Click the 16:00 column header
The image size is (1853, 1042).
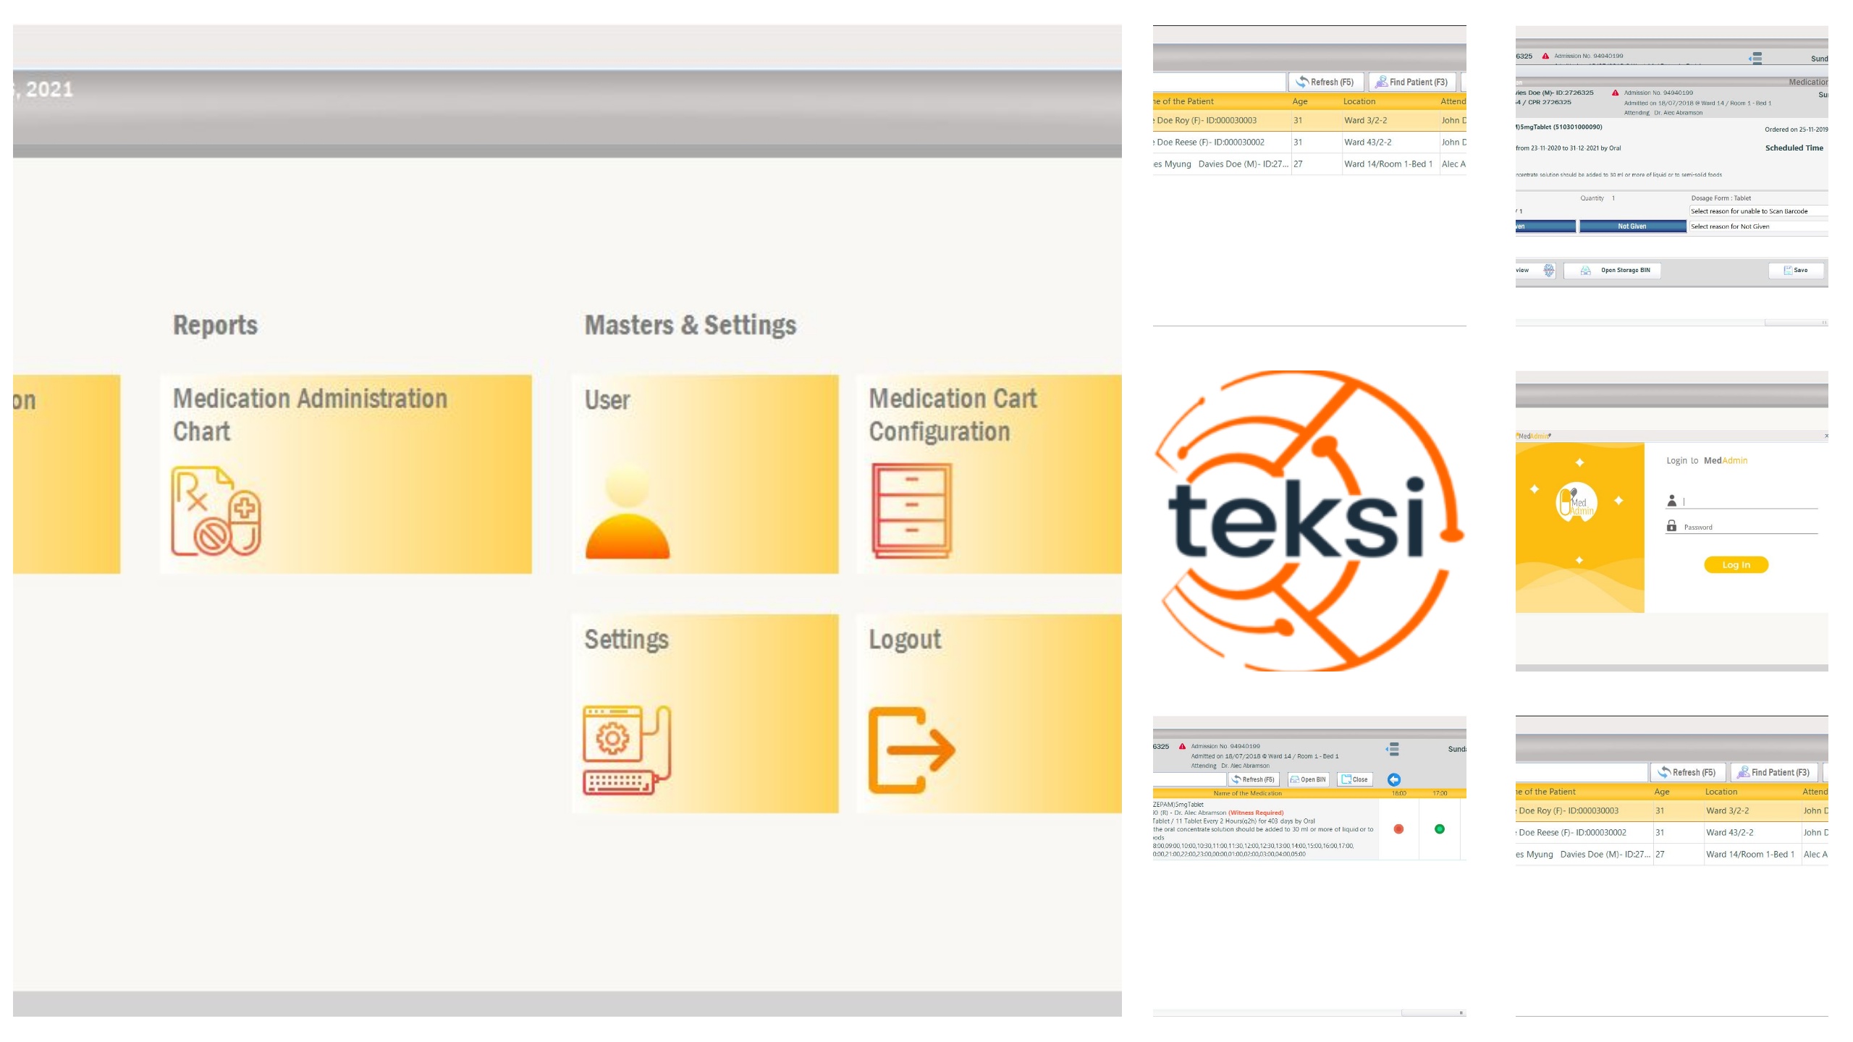pyautogui.click(x=1399, y=794)
